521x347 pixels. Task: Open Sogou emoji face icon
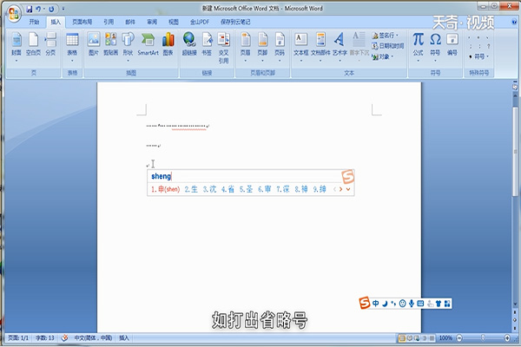pos(402,303)
